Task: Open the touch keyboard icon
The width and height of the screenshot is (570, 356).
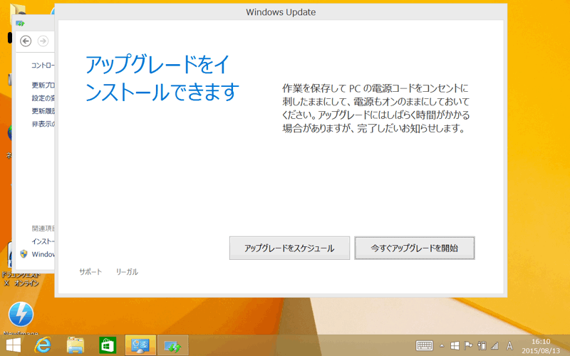Action: (x=425, y=345)
